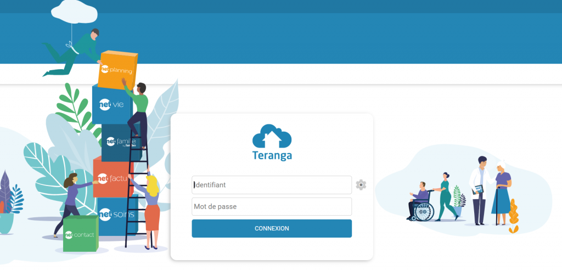This screenshot has width=562, height=270.
Task: Click the blonde woman holding the ladder
Action: [151, 209]
